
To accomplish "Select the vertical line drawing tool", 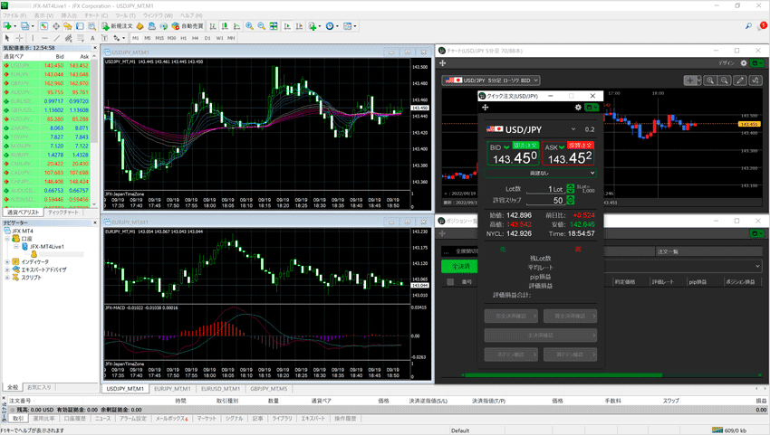I will click(x=33, y=38).
